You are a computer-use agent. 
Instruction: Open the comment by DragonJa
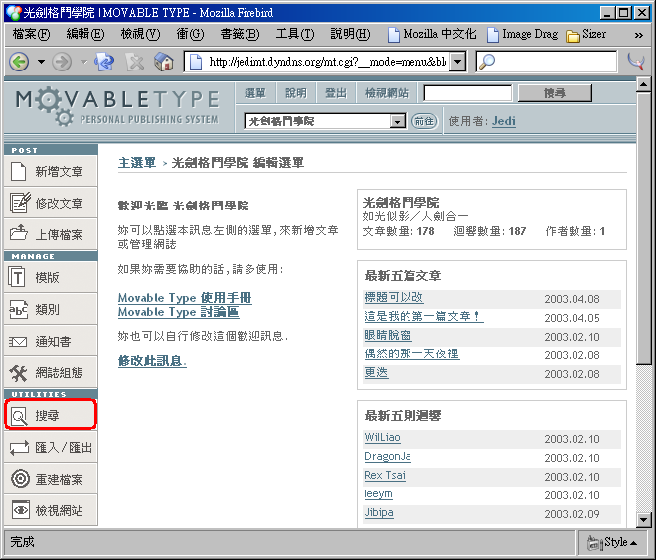tap(388, 456)
